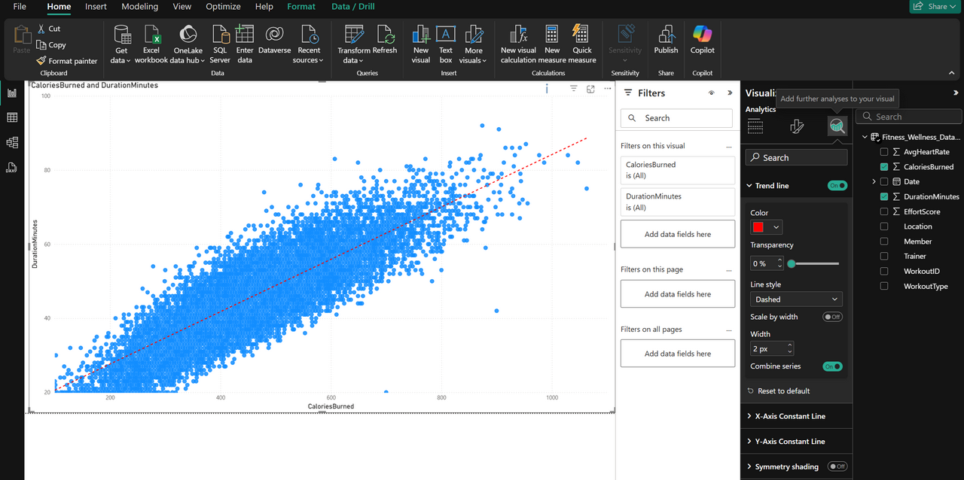Switch to the Modeling ribbon tab
The image size is (964, 480).
140,7
